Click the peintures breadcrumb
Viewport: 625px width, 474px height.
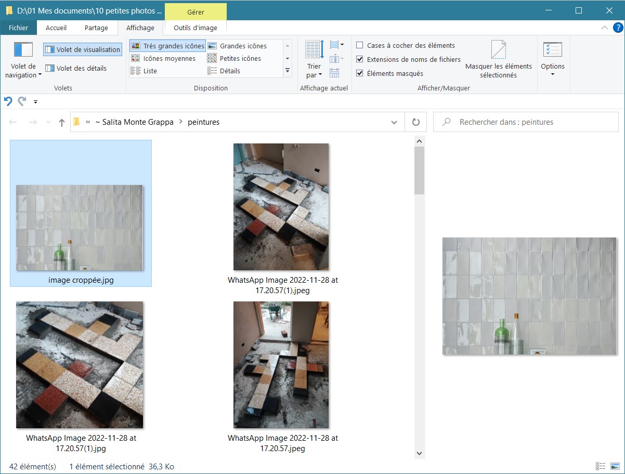pos(203,122)
